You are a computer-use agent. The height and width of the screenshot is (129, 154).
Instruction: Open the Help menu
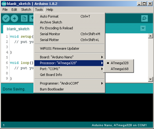point(50,10)
